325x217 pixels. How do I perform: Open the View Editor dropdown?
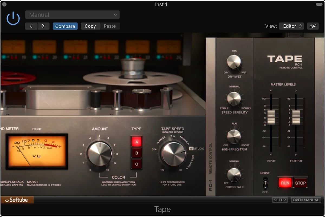(x=291, y=26)
